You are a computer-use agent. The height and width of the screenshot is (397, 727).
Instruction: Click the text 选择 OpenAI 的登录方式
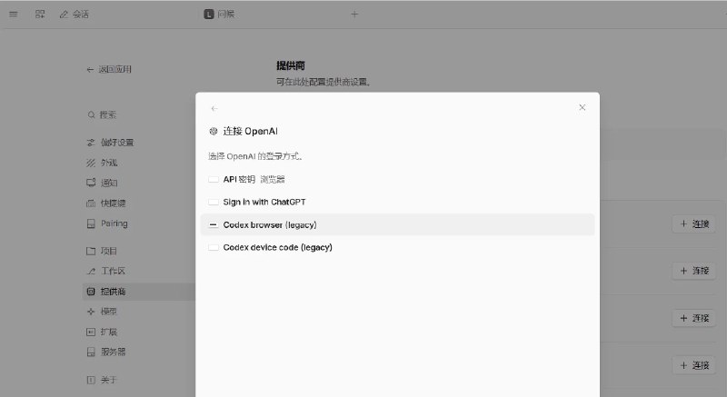tap(255, 156)
